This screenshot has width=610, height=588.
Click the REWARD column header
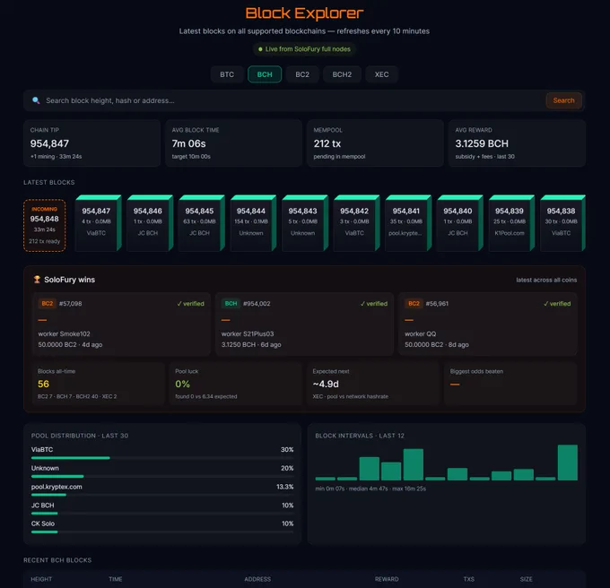click(387, 579)
